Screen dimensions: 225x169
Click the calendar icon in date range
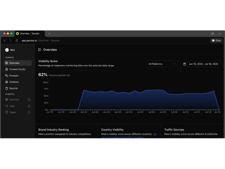184,64
